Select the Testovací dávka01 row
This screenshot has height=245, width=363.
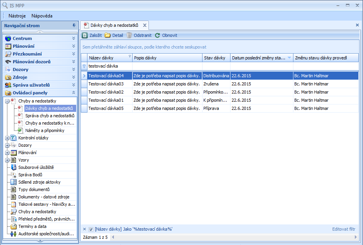[220, 100]
